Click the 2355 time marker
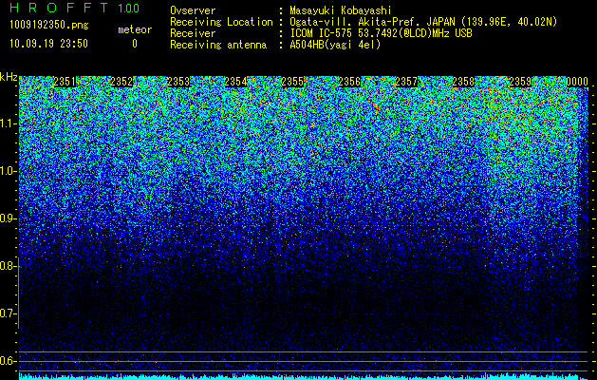 (292, 82)
